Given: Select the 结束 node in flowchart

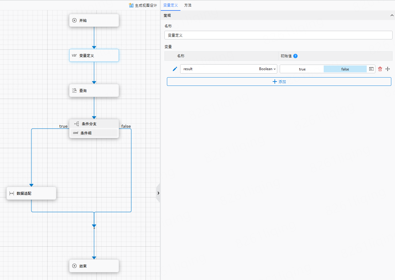Looking at the screenshot, I should pyautogui.click(x=94, y=266).
